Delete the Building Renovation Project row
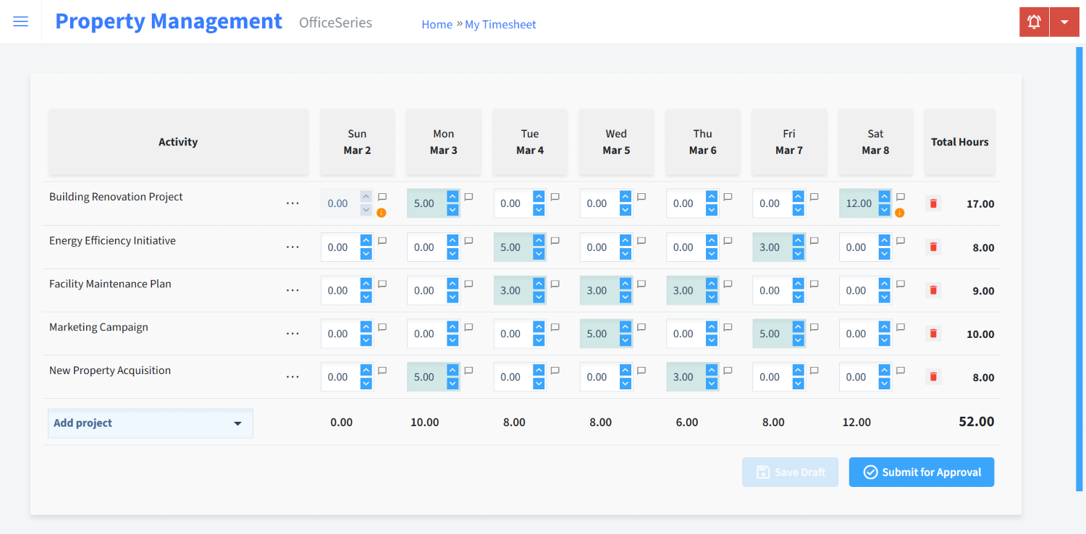Screen dimensions: 1086x534 click(933, 203)
